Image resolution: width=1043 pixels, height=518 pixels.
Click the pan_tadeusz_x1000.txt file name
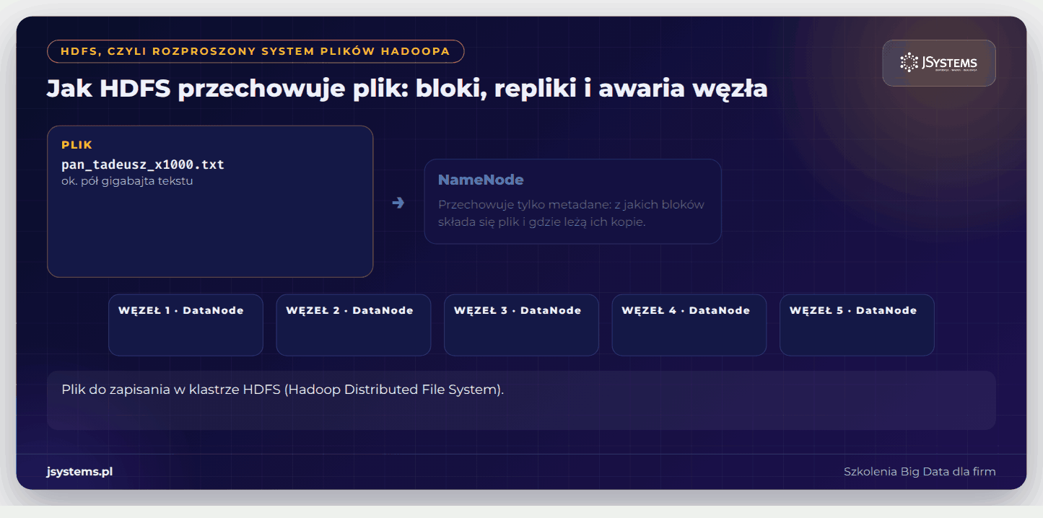(x=143, y=164)
